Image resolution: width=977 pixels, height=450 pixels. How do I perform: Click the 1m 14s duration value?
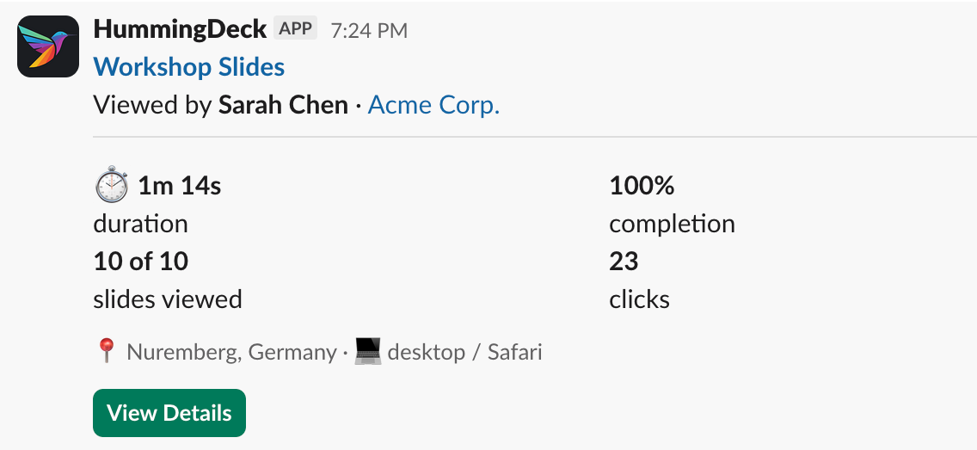180,186
